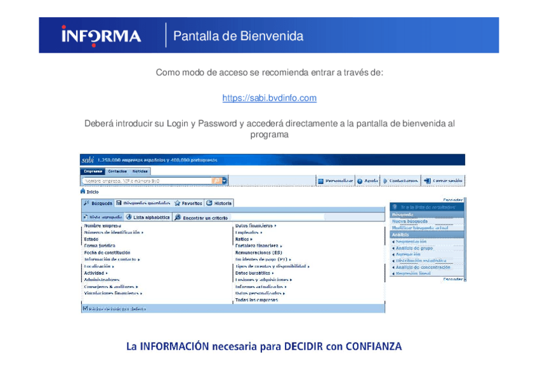Expand the Localización criteria
The height and width of the screenshot is (380, 538).
click(x=99, y=266)
